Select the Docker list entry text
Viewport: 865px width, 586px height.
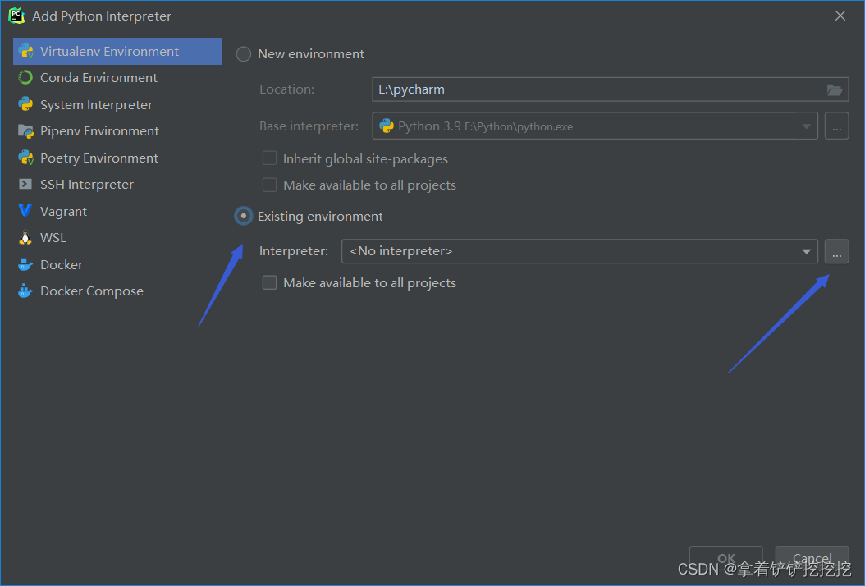click(62, 265)
